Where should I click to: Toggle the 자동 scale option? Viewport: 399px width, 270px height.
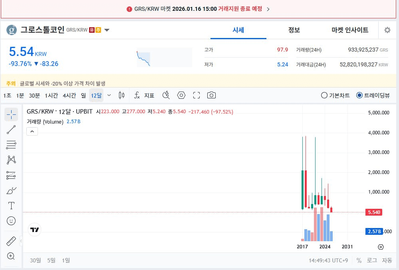(x=387, y=260)
